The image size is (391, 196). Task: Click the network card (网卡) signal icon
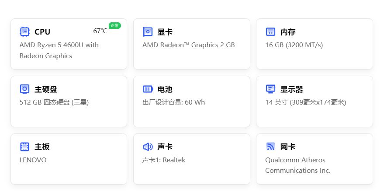point(270,147)
